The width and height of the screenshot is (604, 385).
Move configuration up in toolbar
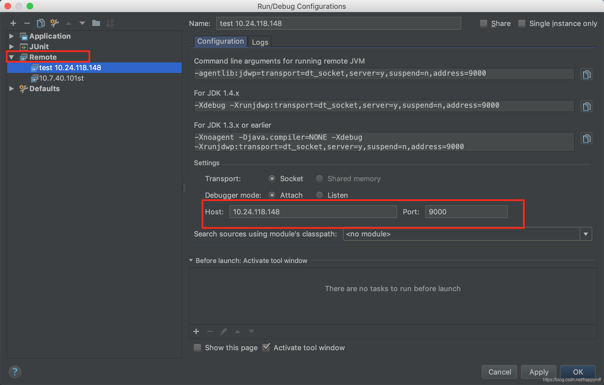pyautogui.click(x=69, y=23)
